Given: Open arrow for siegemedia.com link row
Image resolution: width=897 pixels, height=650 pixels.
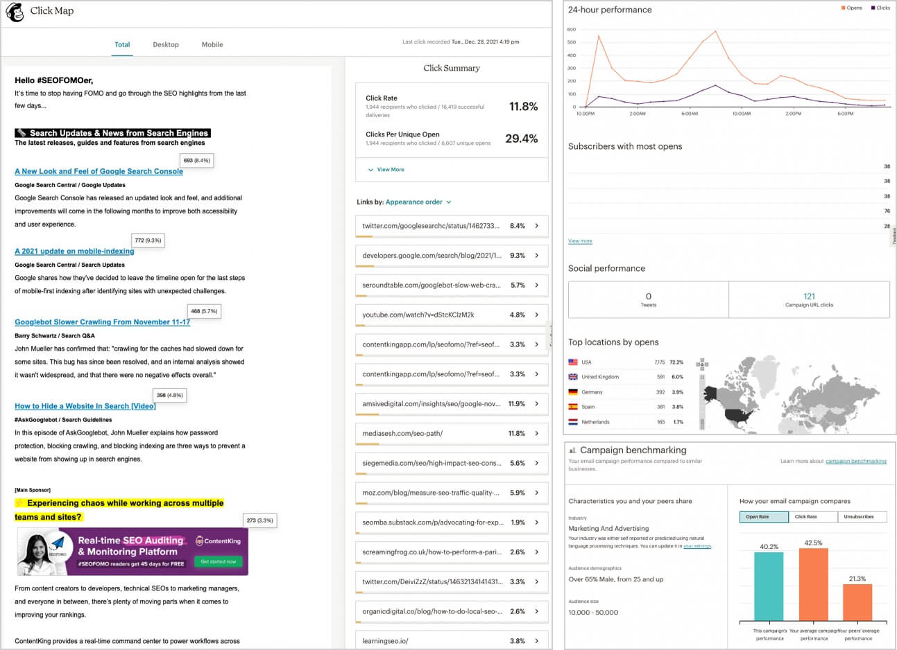Looking at the screenshot, I should tap(537, 463).
